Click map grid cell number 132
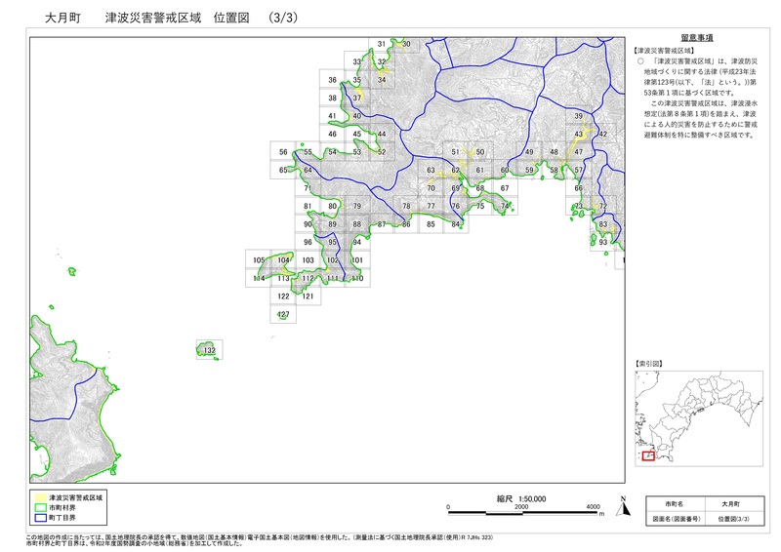Screen dimensions: 781x552 pos(209,350)
